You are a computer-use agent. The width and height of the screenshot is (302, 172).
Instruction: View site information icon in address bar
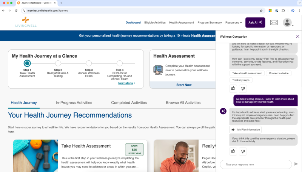24,11
